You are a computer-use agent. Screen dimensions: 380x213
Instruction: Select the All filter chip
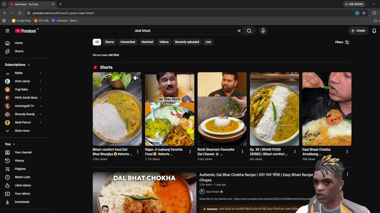point(97,42)
